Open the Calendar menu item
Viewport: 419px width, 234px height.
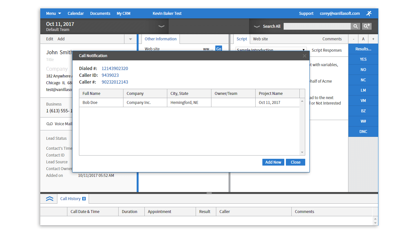[76, 13]
